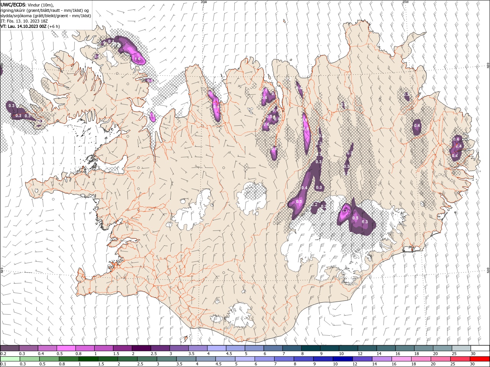Click the '0.2' label in the upper legend
Image resolution: width=490 pixels, height=367 pixels.
pyautogui.click(x=3, y=354)
